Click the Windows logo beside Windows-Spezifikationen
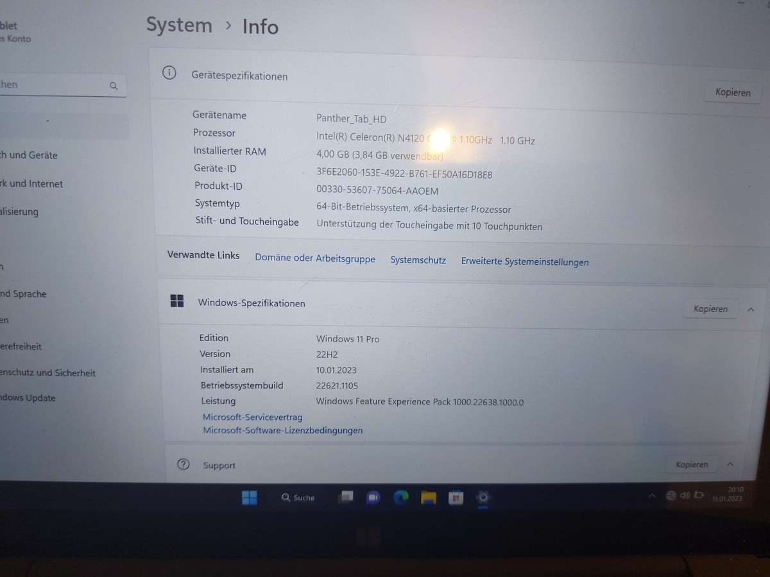Viewport: 770px width, 577px height. point(177,301)
